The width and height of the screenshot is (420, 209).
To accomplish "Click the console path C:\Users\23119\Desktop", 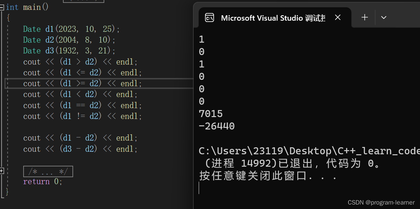I will 309,151.
